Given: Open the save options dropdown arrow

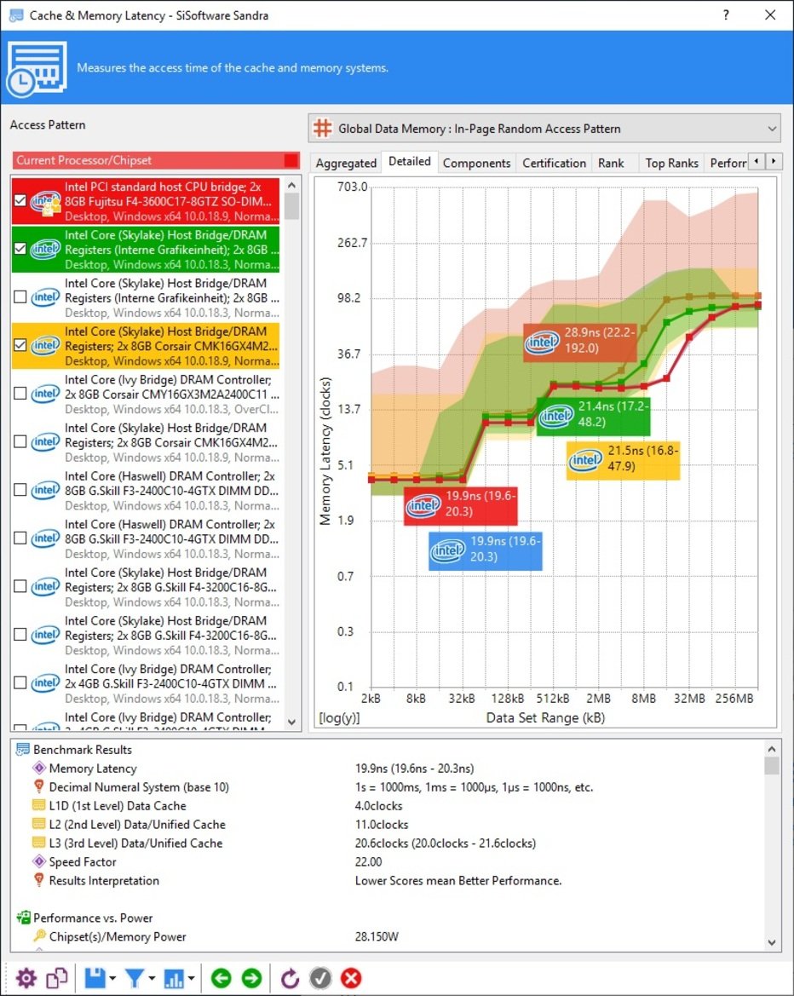Looking at the screenshot, I should 112,978.
